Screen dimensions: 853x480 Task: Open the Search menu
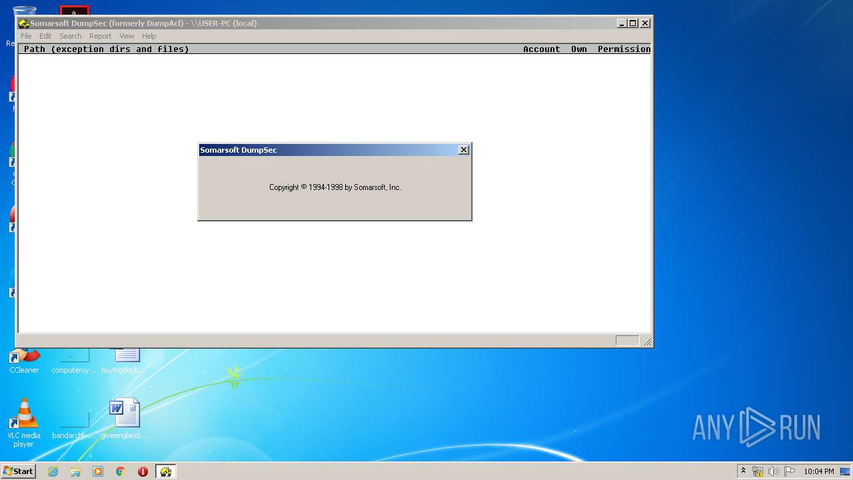tap(70, 36)
